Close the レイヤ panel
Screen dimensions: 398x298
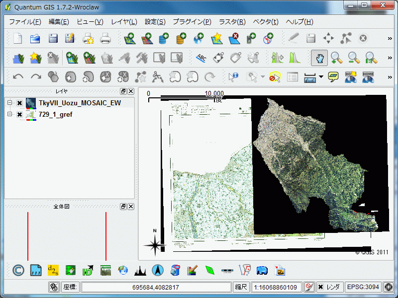click(x=131, y=91)
